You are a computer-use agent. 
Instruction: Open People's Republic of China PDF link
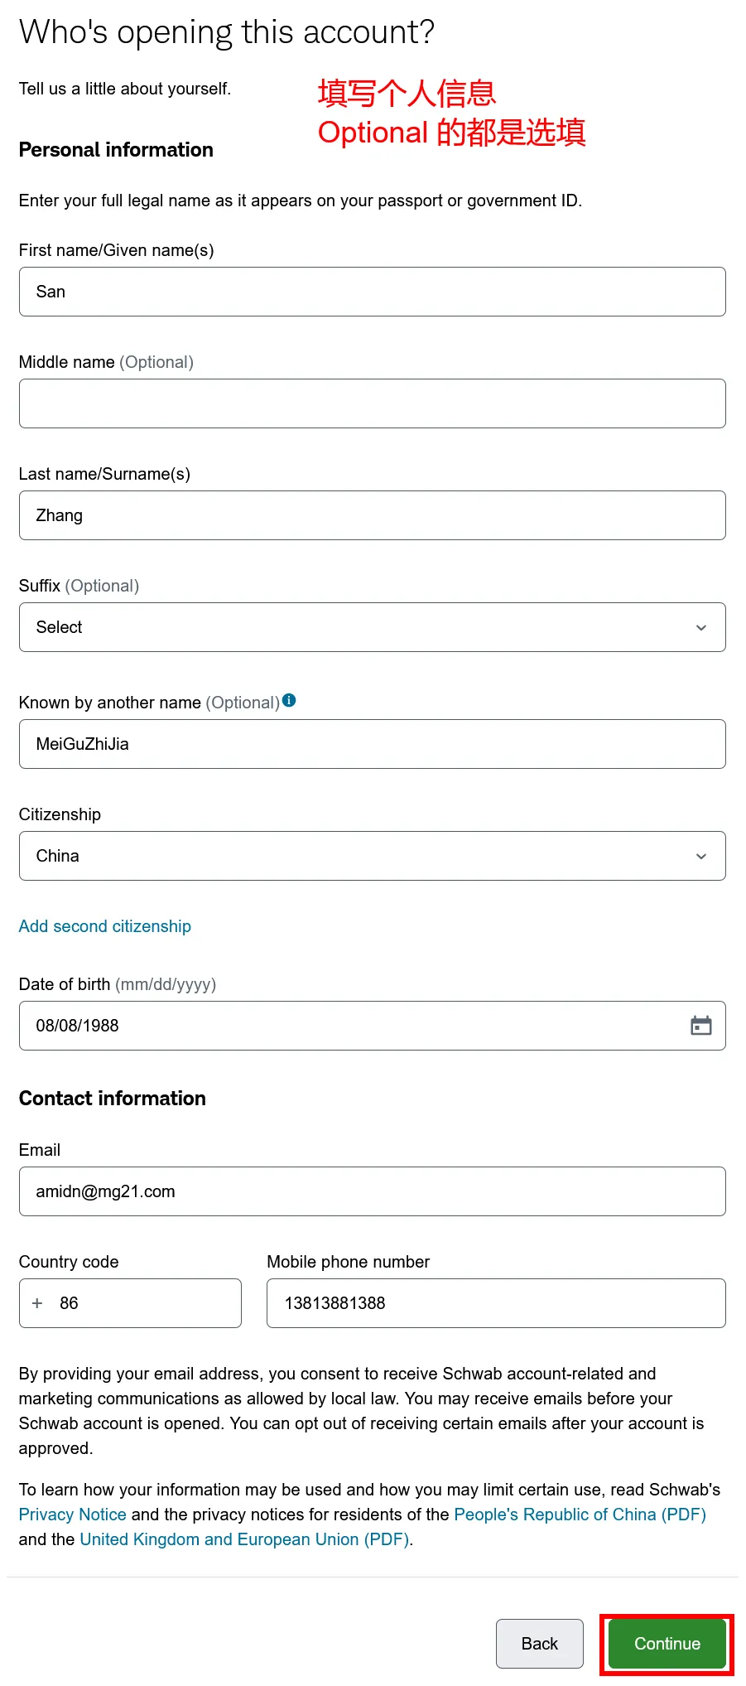(x=580, y=1515)
